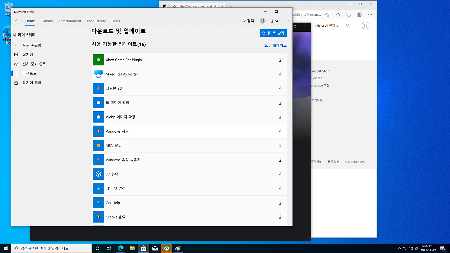Open the Store account profile icon
This screenshot has width=450, height=253.
263,21
